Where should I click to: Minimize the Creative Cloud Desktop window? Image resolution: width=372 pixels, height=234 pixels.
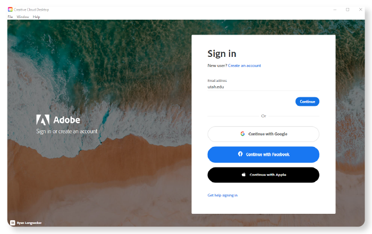(335, 10)
